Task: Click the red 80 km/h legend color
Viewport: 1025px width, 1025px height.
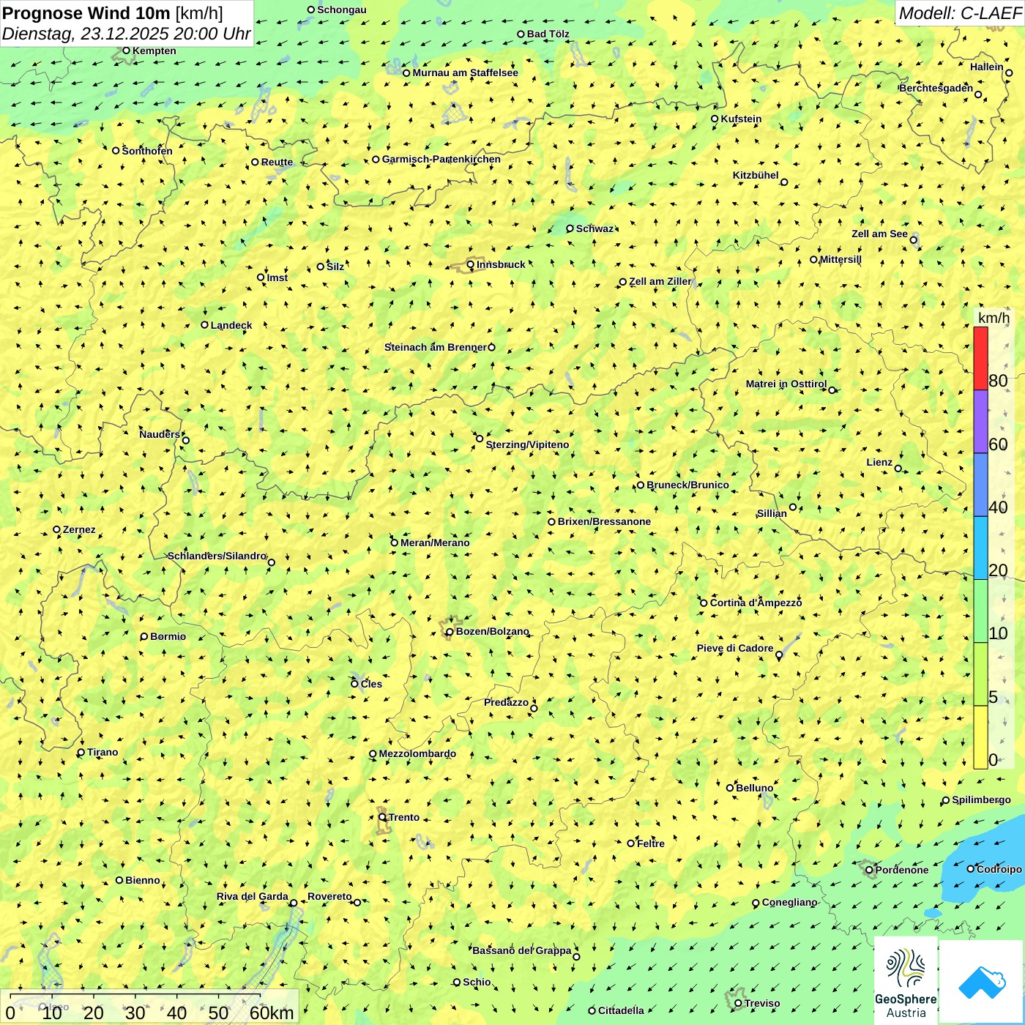Action: [x=980, y=358]
